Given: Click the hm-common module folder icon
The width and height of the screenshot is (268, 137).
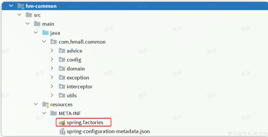Looking at the screenshot, I should click(21, 6).
